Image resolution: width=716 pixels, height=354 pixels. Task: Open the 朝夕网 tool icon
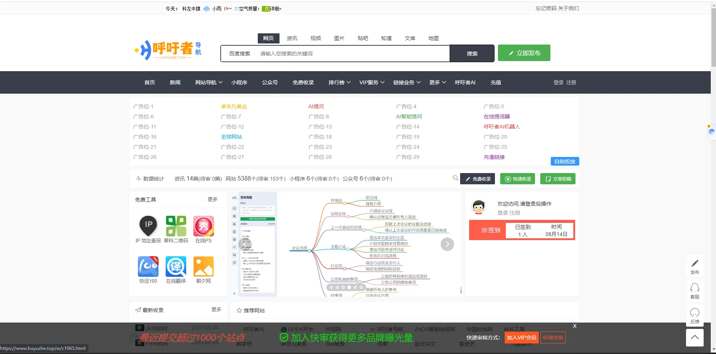203,266
